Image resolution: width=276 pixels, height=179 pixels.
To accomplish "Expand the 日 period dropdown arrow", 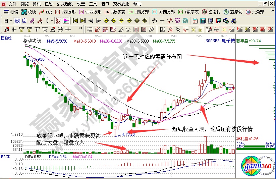I will click(x=11, y=21).
